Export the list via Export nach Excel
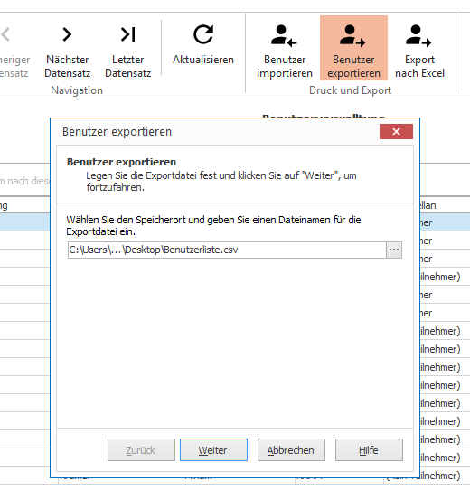470x500 pixels. [x=419, y=49]
